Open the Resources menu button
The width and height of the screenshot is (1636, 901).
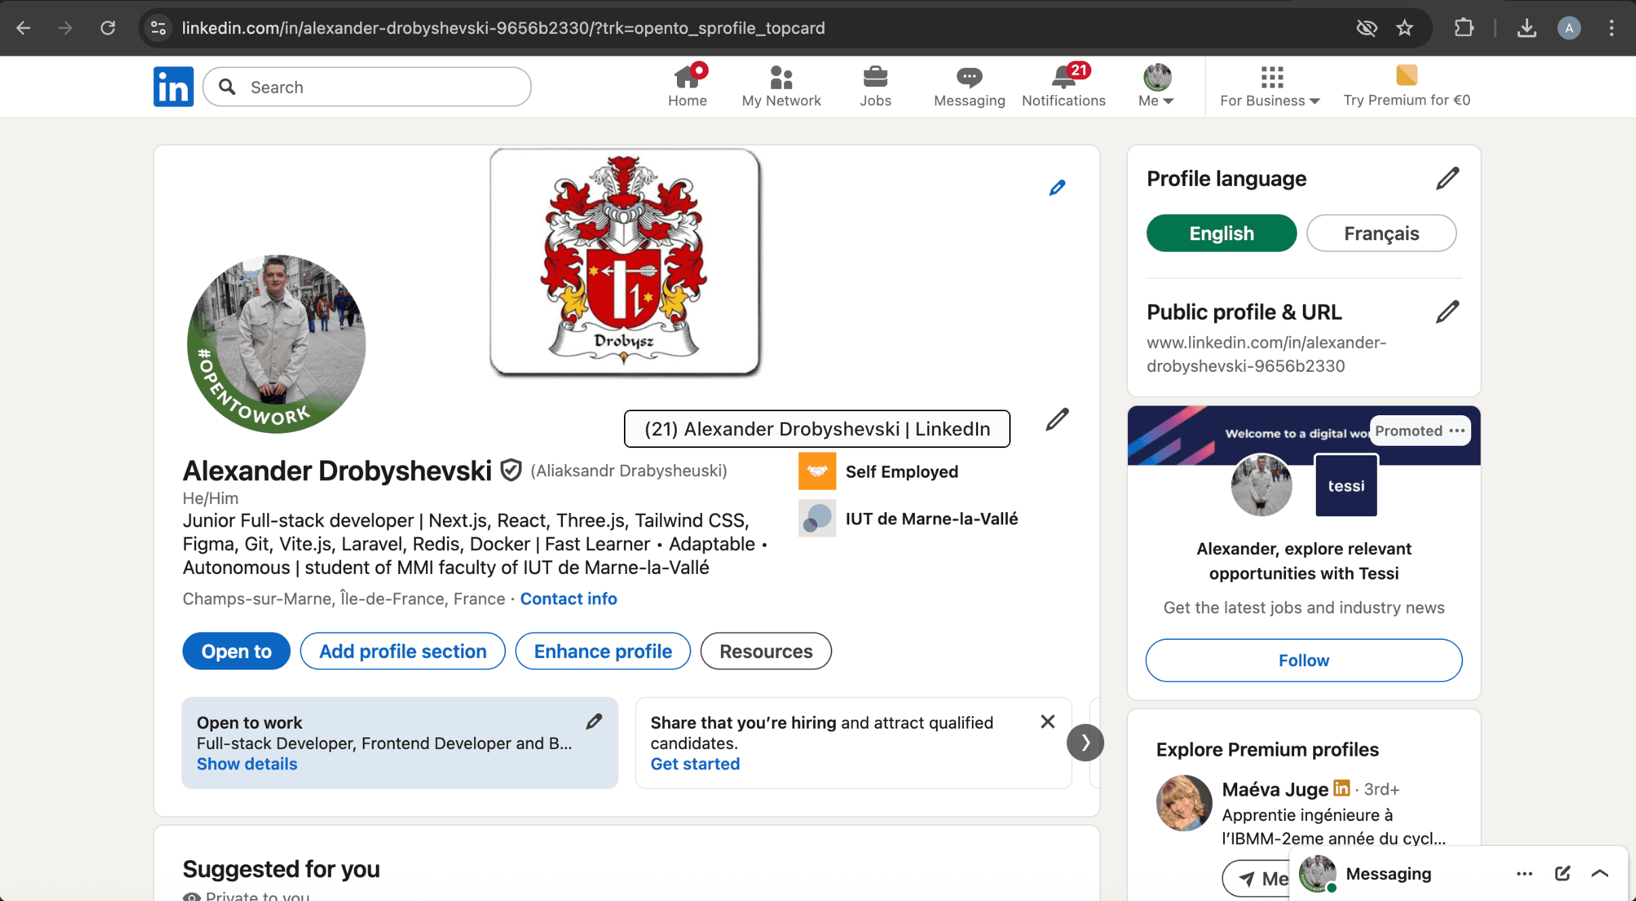[766, 651]
